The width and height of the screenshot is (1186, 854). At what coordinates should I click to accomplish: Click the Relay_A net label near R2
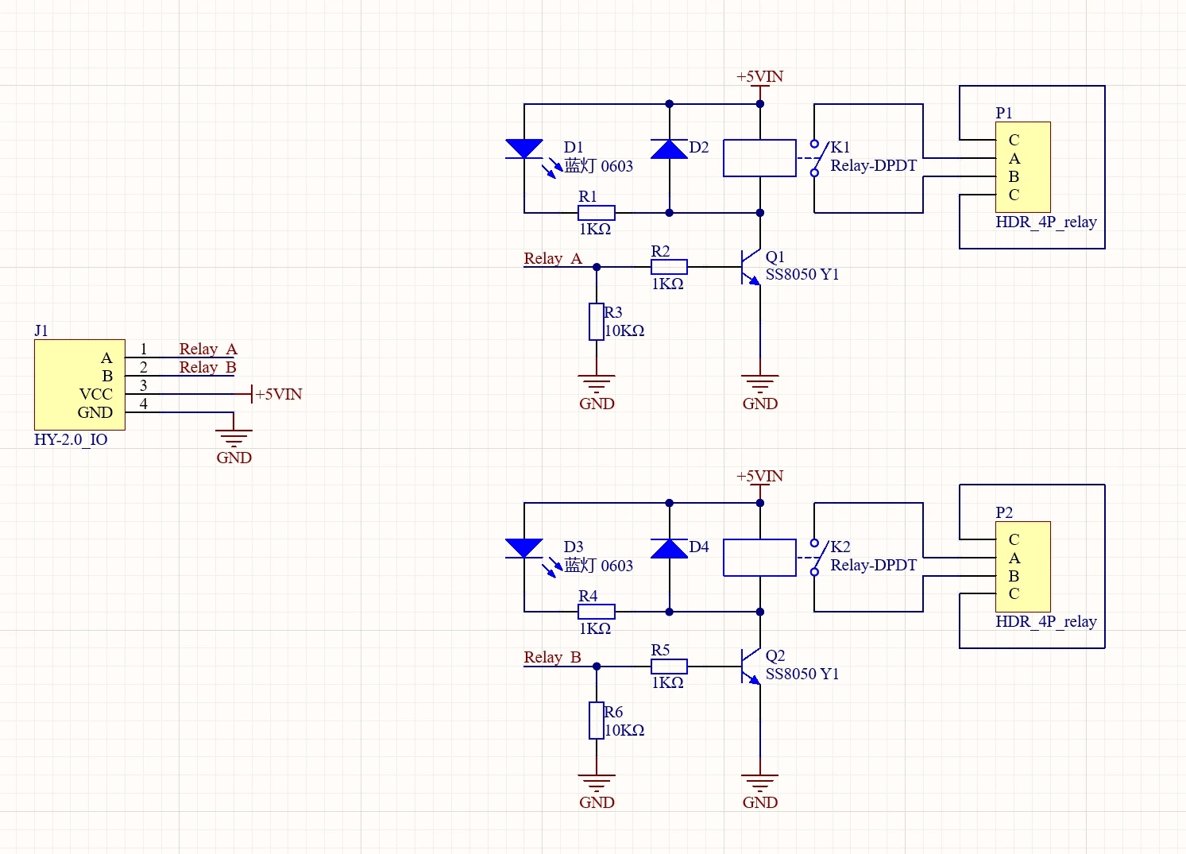tap(553, 259)
